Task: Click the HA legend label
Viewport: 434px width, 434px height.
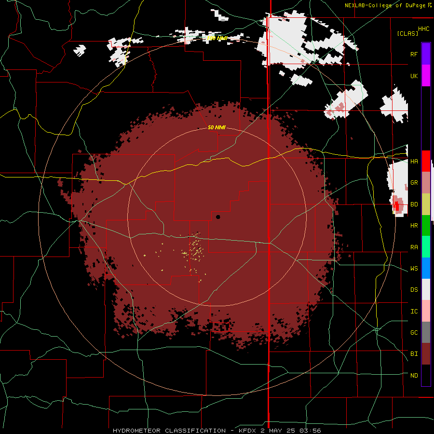Action: click(x=414, y=161)
